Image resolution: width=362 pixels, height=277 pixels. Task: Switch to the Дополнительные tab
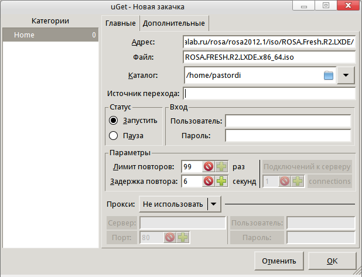coord(173,23)
